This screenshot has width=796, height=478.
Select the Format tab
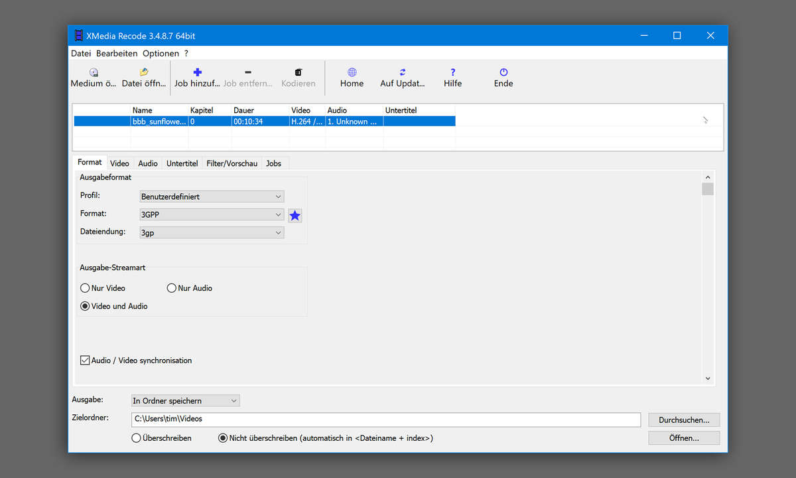90,162
